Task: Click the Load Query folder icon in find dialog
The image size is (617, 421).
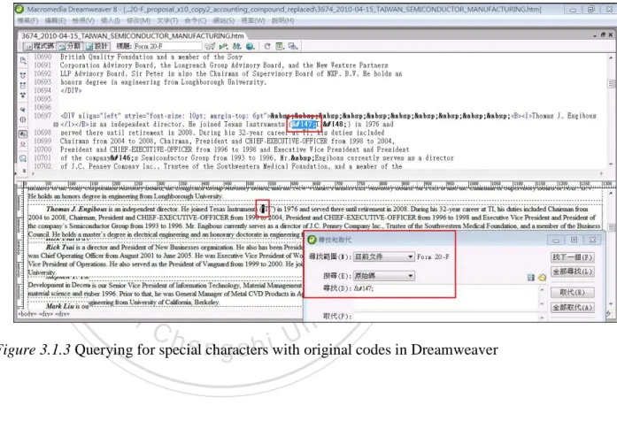Action: pyautogui.click(x=543, y=278)
